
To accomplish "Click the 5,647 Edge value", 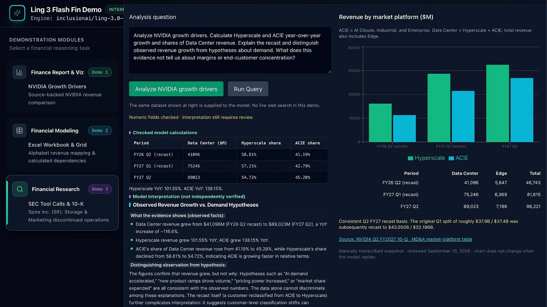I will click(x=501, y=183).
